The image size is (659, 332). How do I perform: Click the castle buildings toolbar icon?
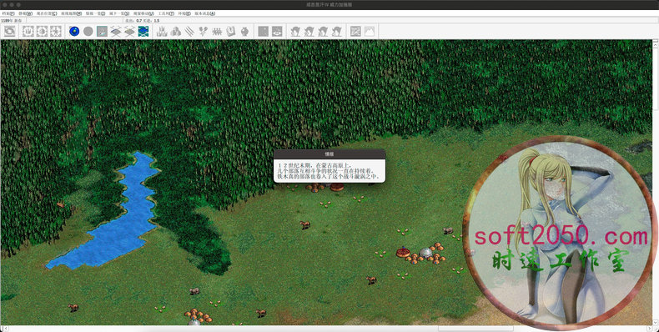click(x=162, y=32)
